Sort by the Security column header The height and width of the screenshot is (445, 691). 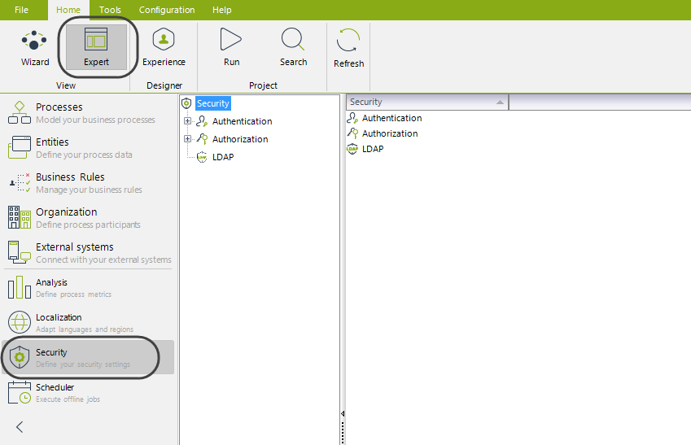427,102
